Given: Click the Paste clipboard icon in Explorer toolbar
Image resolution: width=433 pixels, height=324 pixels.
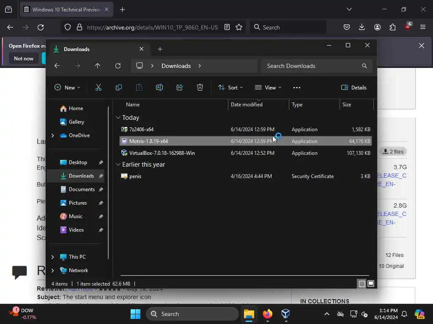Looking at the screenshot, I should pyautogui.click(x=139, y=88).
